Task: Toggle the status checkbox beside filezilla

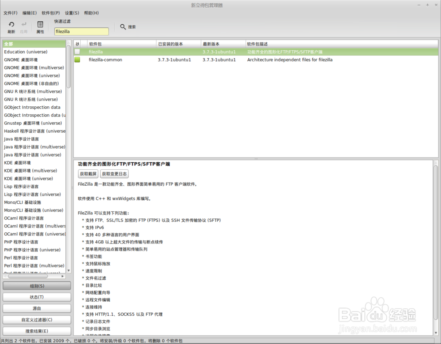Action: pos(77,52)
